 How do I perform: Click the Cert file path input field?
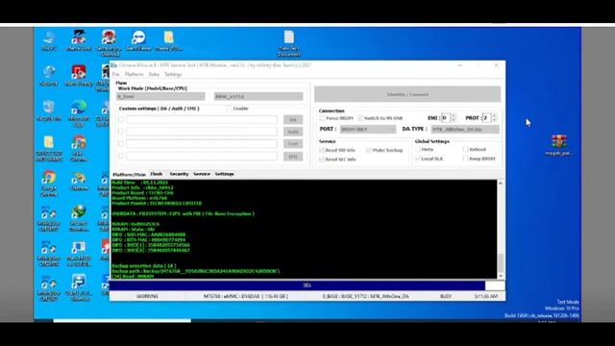(x=202, y=143)
